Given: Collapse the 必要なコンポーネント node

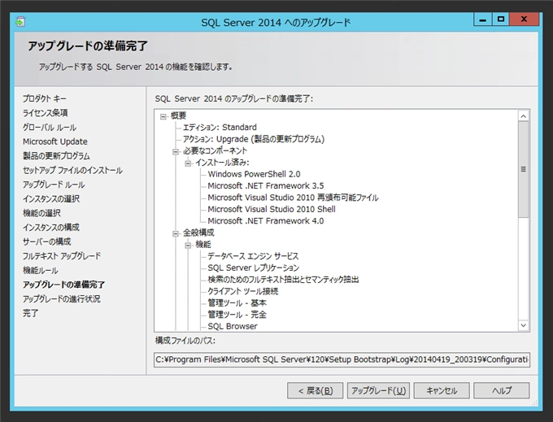Looking at the screenshot, I should pyautogui.click(x=176, y=151).
